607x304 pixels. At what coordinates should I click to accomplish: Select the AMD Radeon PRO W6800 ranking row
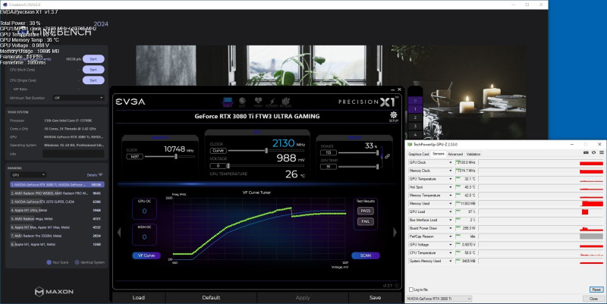pos(57,193)
